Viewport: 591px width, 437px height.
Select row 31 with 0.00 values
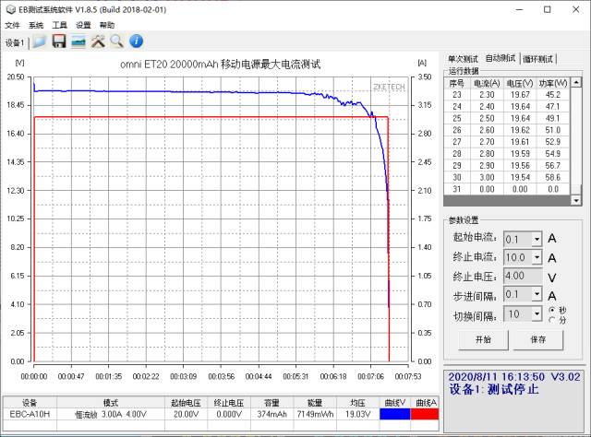tap(507, 189)
